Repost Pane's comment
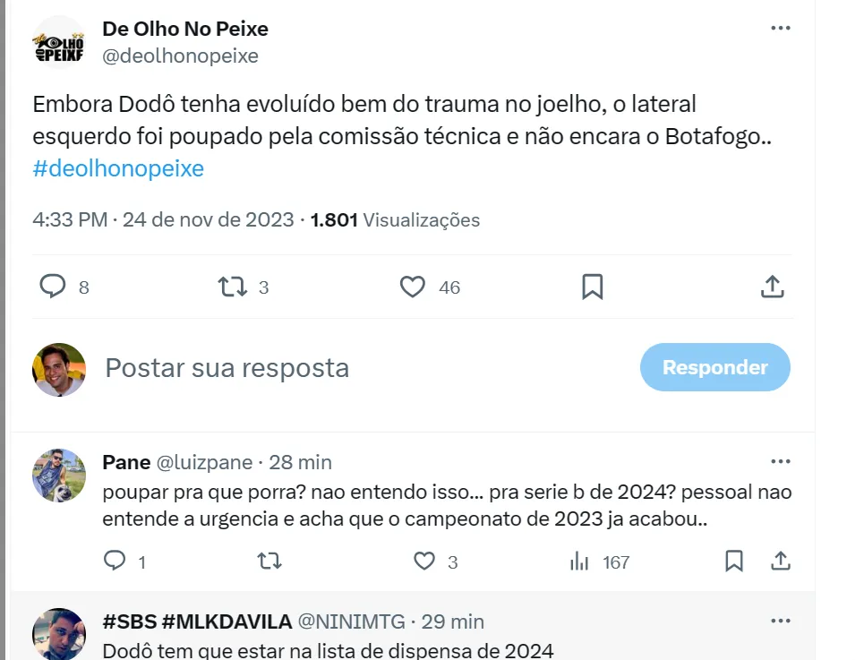855x660 pixels. pos(269,561)
